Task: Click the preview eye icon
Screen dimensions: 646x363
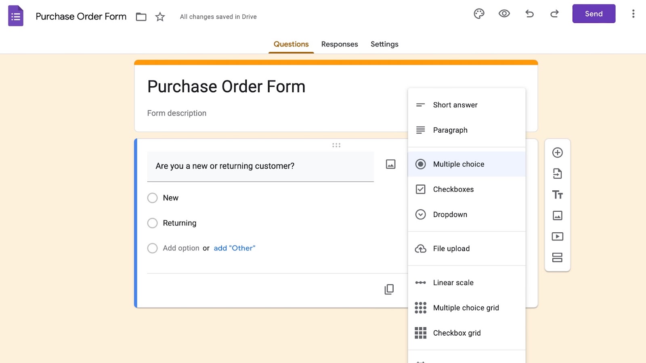Action: pyautogui.click(x=504, y=14)
